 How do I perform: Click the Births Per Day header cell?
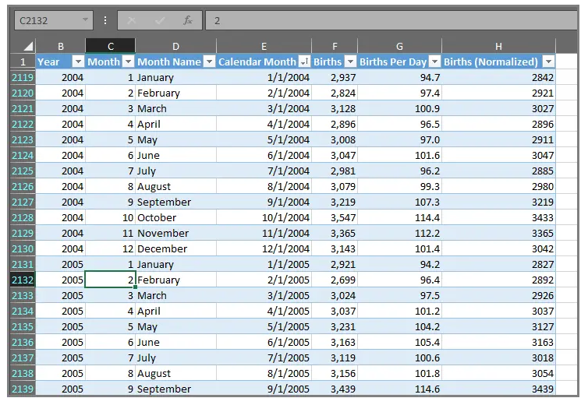coord(400,62)
